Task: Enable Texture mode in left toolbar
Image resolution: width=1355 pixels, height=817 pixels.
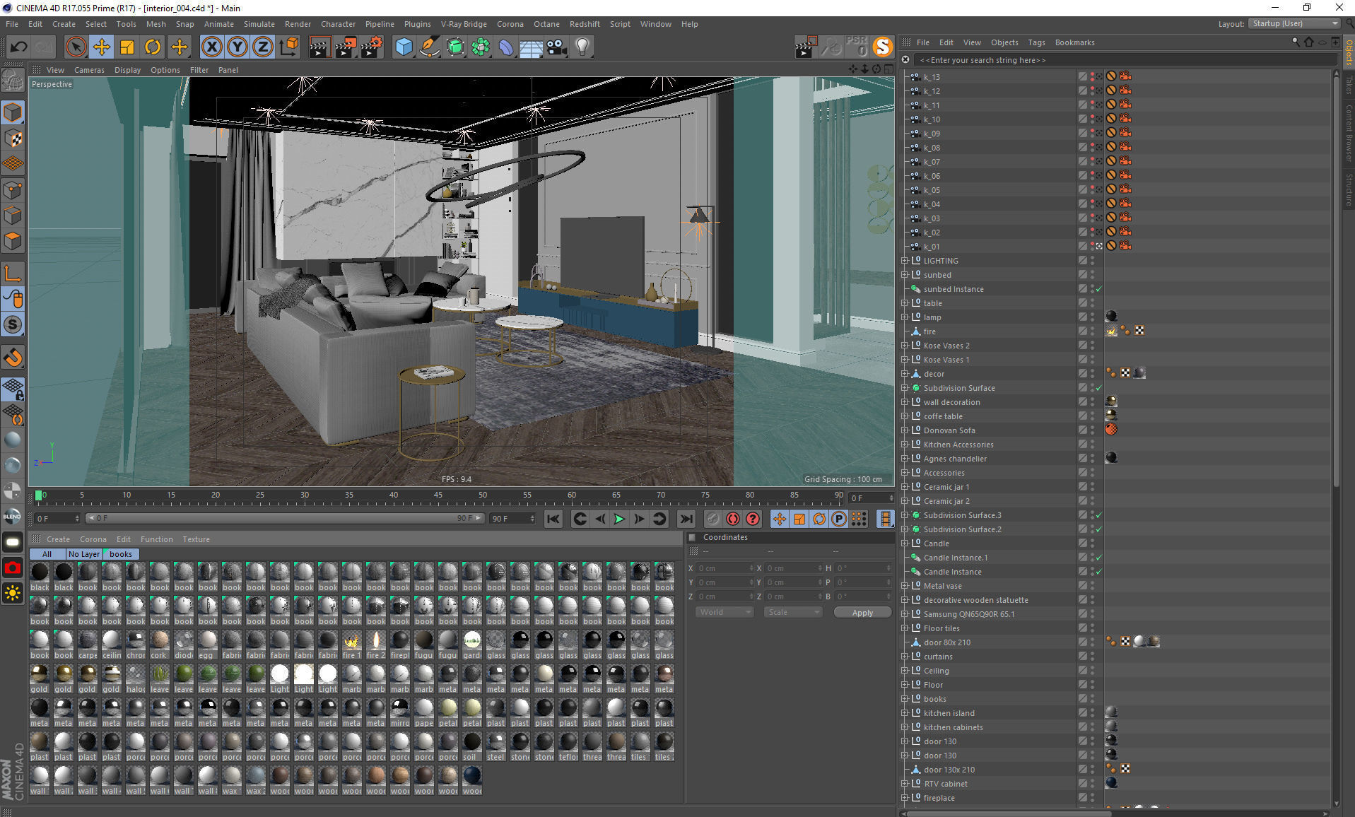Action: (13, 138)
